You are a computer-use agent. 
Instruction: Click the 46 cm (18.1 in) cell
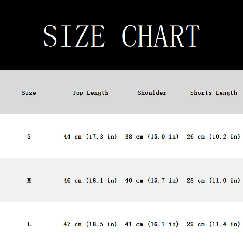point(90,180)
